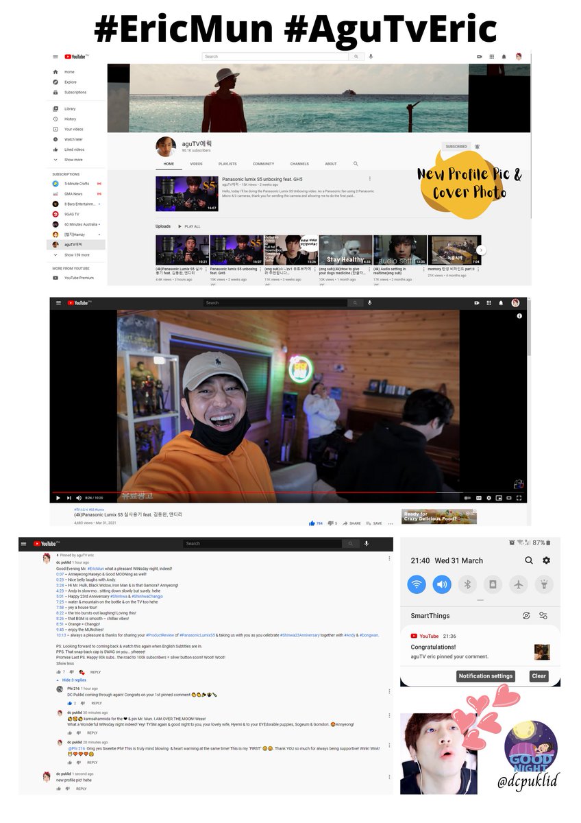Open the featured Panasonic lumix S5 unboxing thumbnail
Viewport: 581px width, 823px height.
[x=187, y=193]
